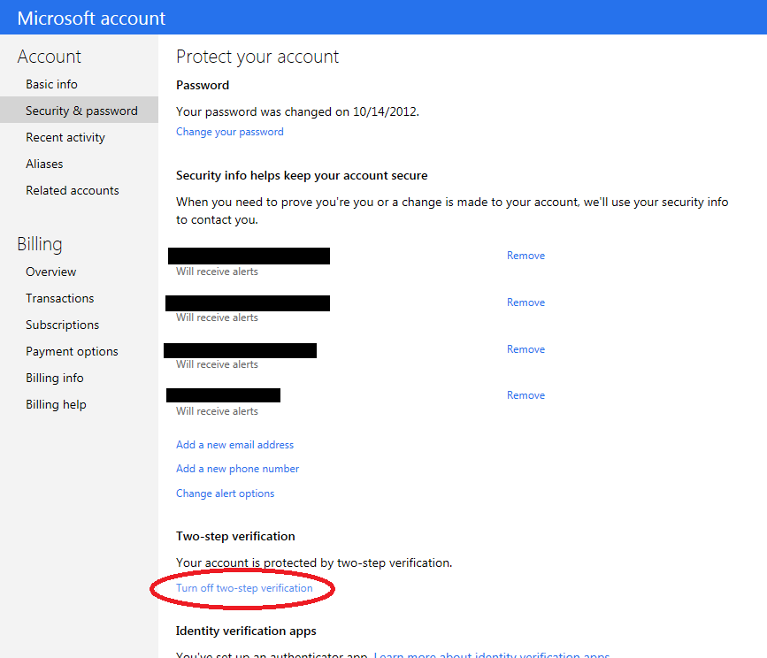This screenshot has width=767, height=658.
Task: Open Change alert options link
Action: tap(225, 493)
